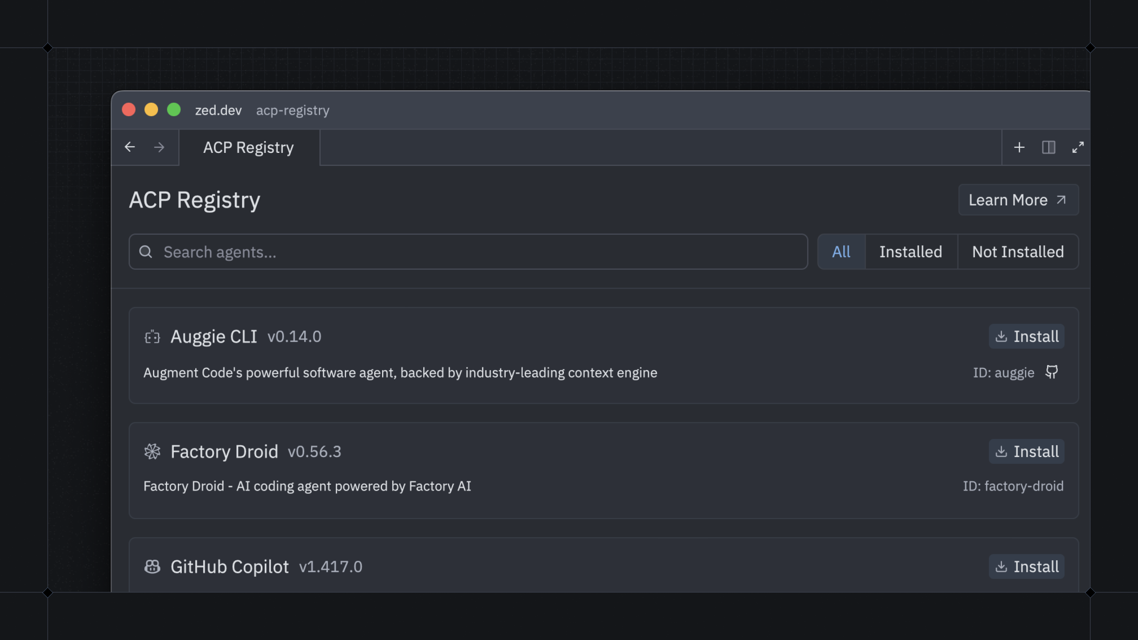The height and width of the screenshot is (640, 1138).
Task: Click the split pane icon
Action: point(1049,147)
